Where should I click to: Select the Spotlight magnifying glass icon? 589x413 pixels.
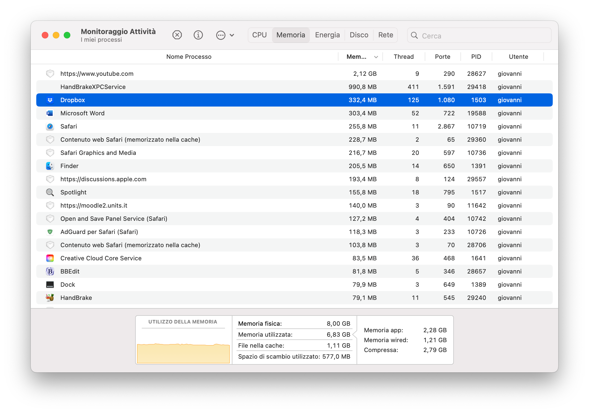coord(50,192)
